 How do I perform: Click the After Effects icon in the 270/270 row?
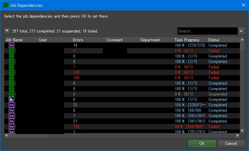click(x=12, y=45)
